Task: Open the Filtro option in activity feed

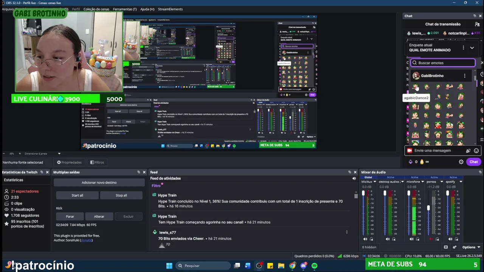Action: pyautogui.click(x=156, y=185)
